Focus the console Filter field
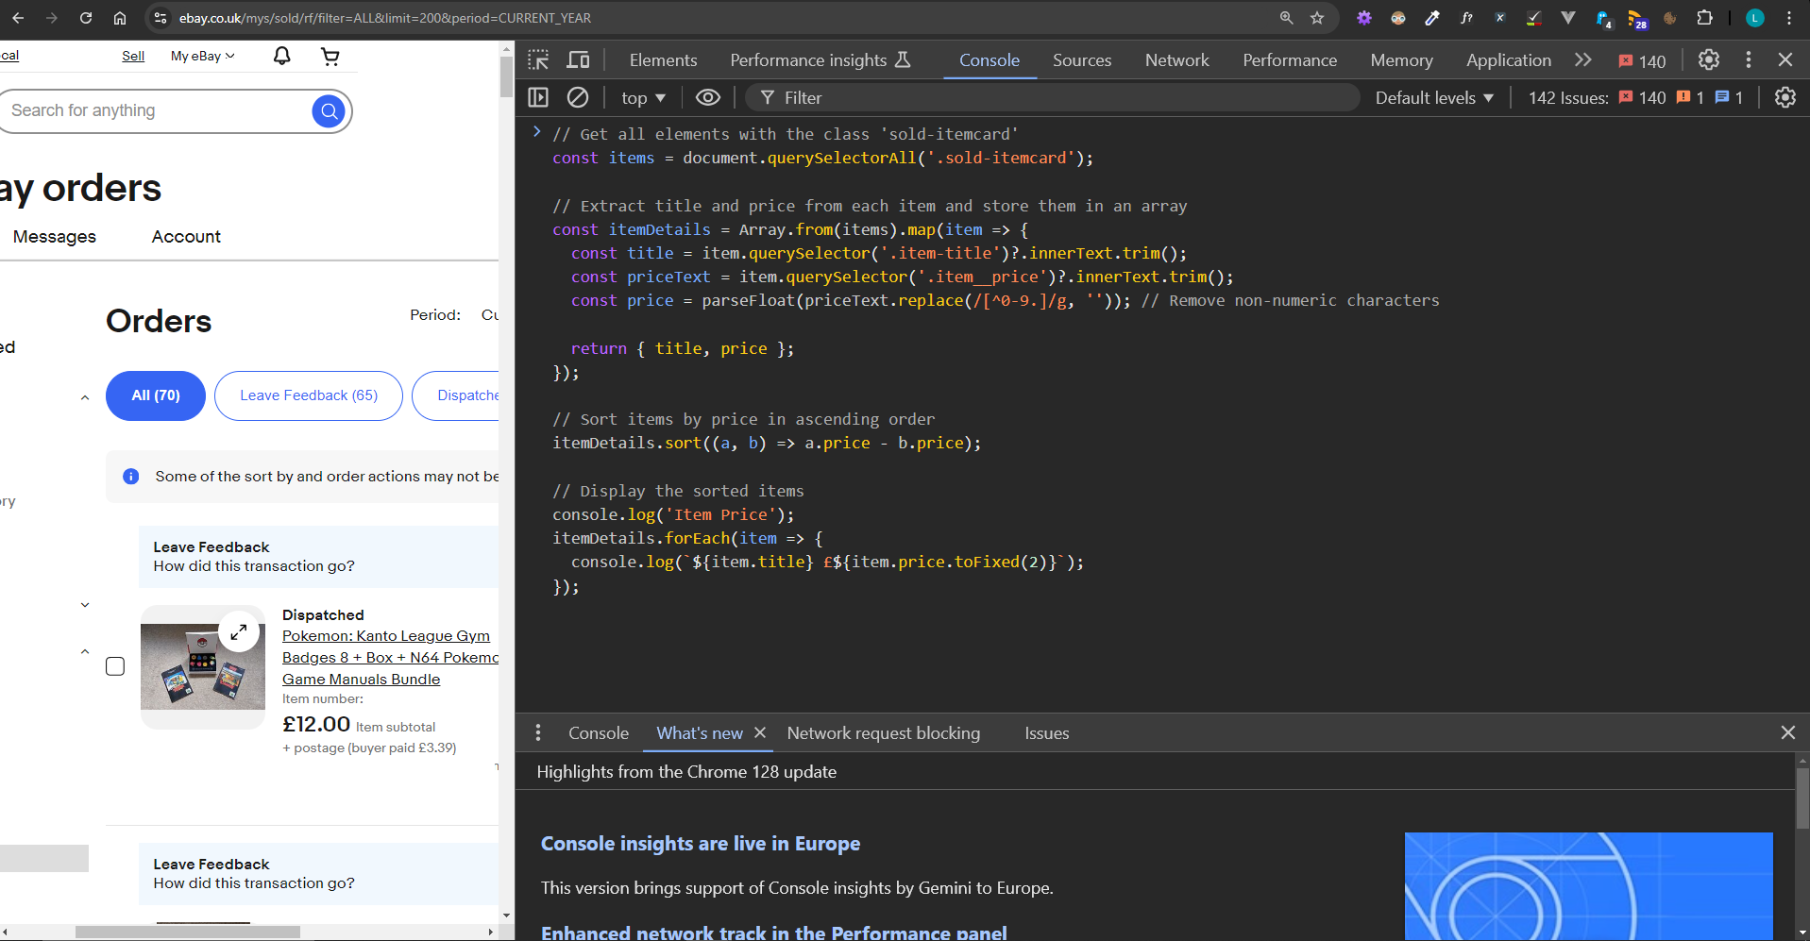 [1053, 98]
